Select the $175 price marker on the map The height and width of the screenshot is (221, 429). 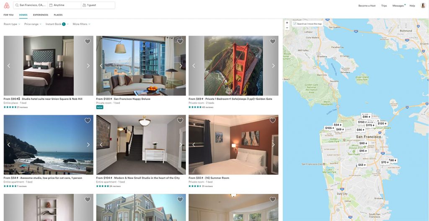370,125
